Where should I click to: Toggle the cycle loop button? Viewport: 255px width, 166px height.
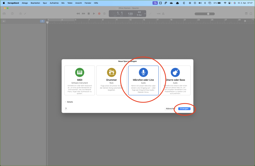coord(104,14)
